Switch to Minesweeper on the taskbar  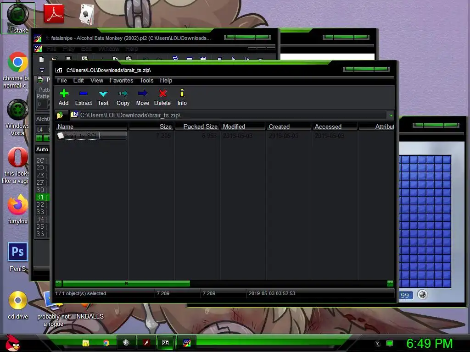pos(126,343)
